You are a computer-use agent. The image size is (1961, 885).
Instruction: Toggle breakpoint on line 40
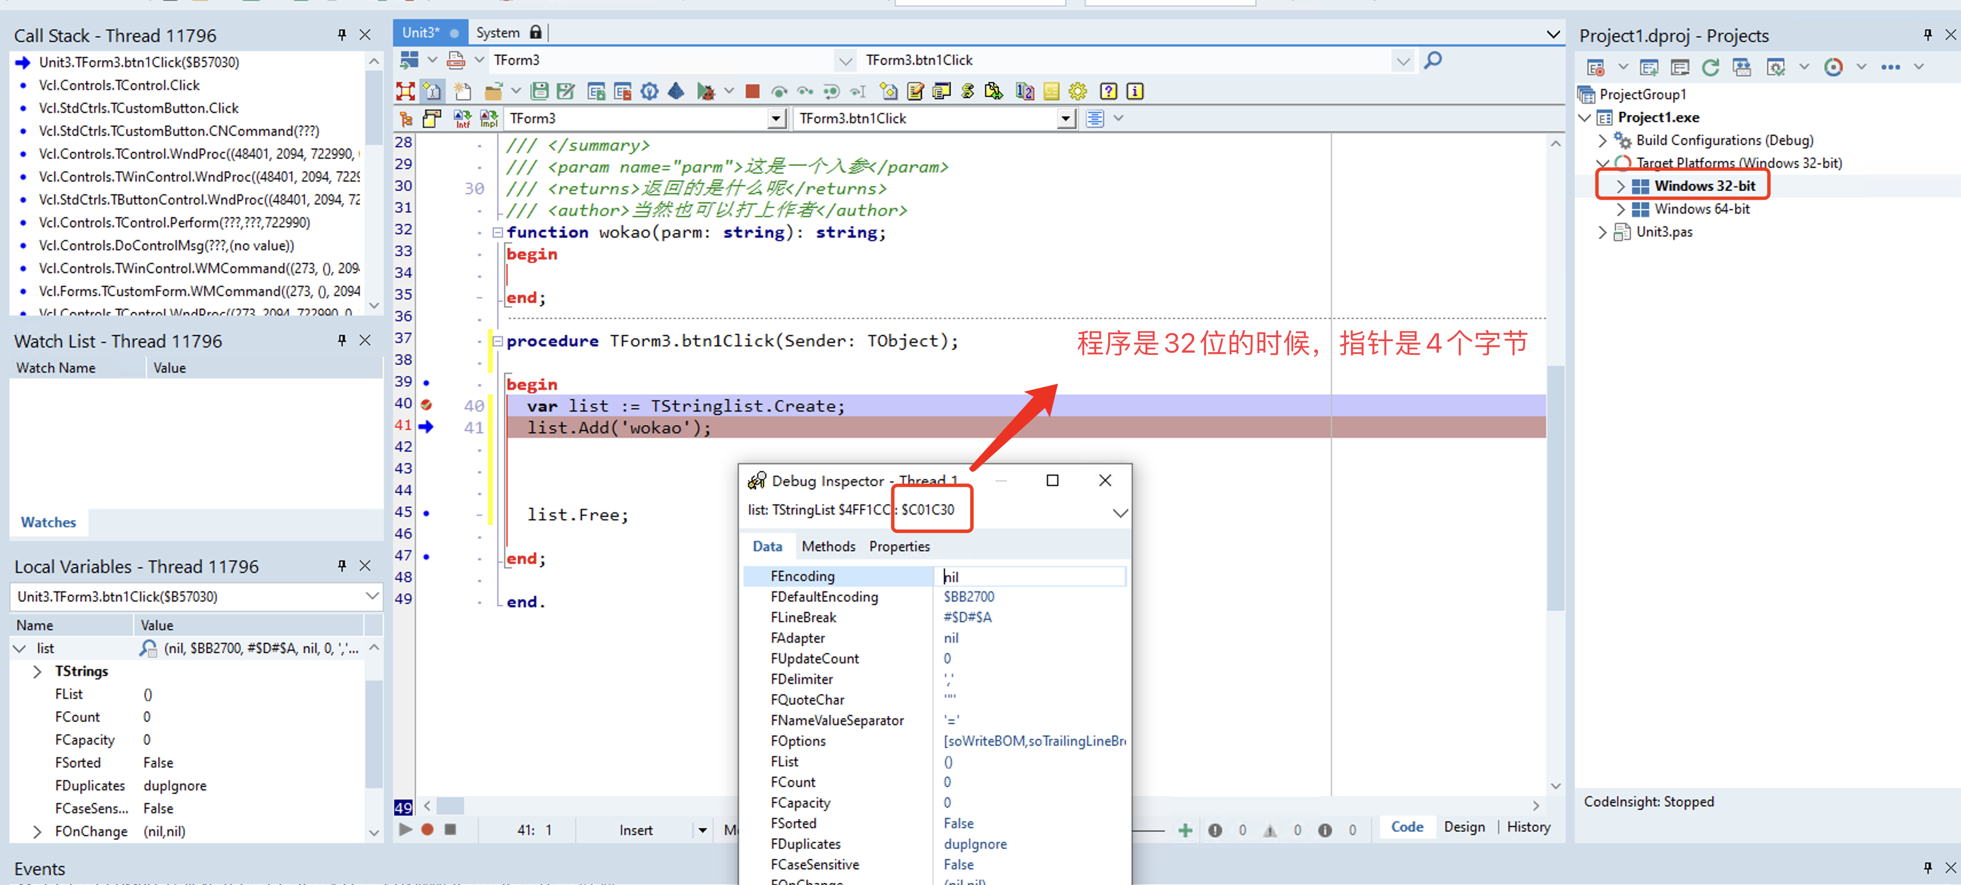pos(426,405)
